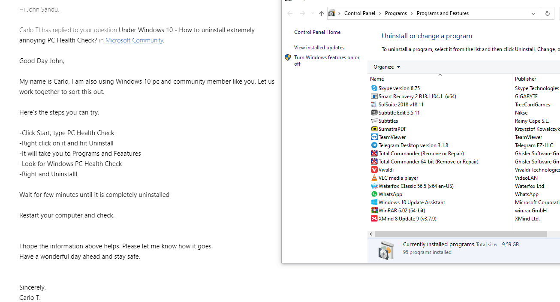
Task: Open View installed updates link
Action: click(x=319, y=48)
